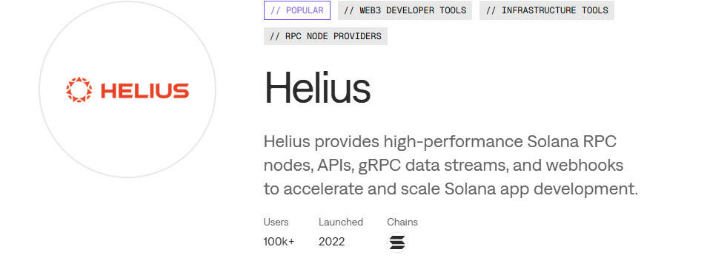Screen dimensions: 727x275
Task: Click the Solana chain icon
Action: 397,242
